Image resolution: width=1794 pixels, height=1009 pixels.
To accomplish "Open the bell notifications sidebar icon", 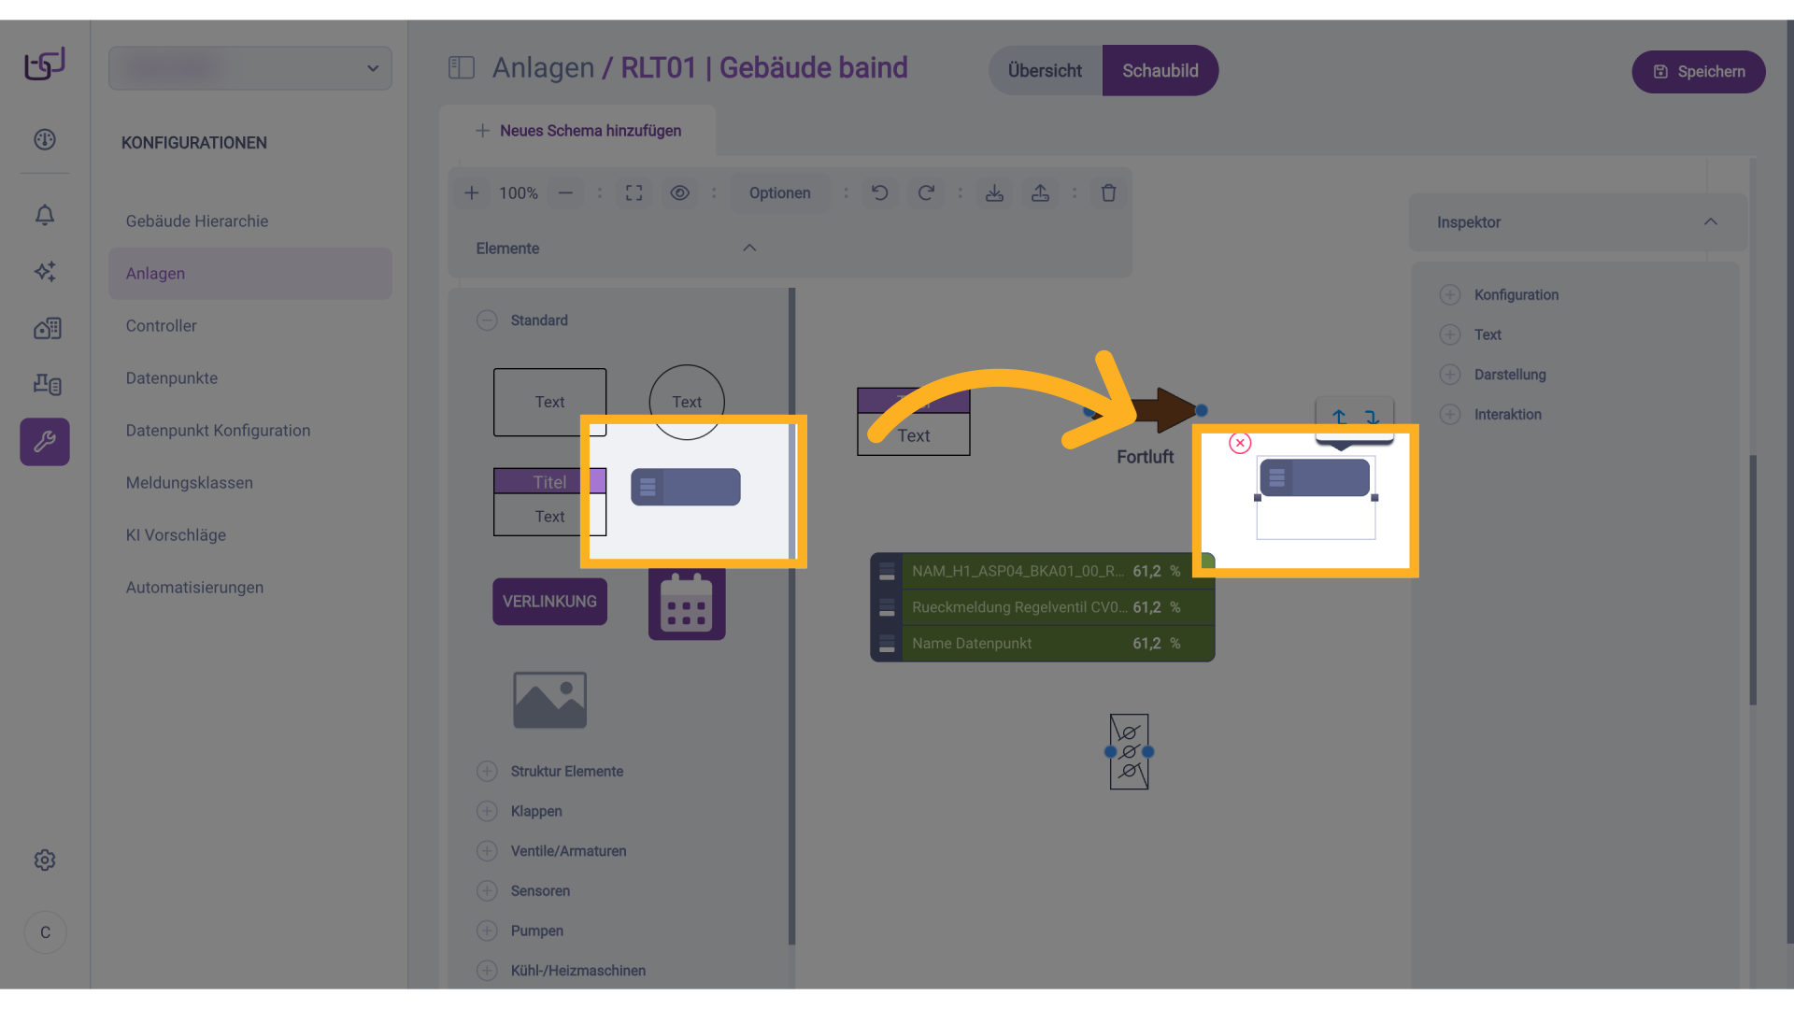I will (x=45, y=215).
